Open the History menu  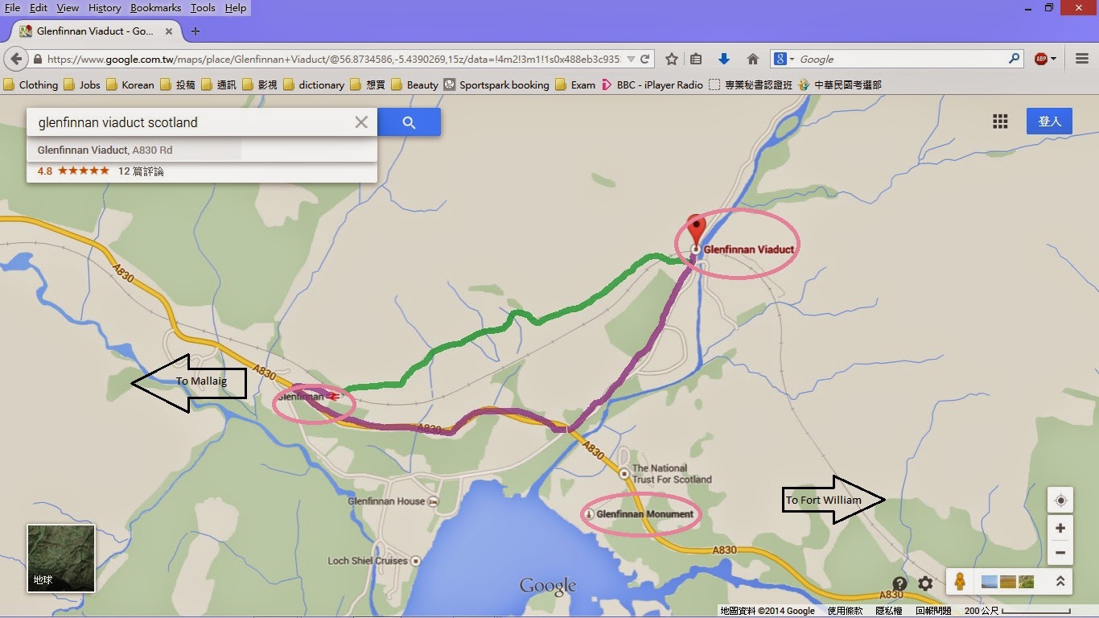(105, 8)
